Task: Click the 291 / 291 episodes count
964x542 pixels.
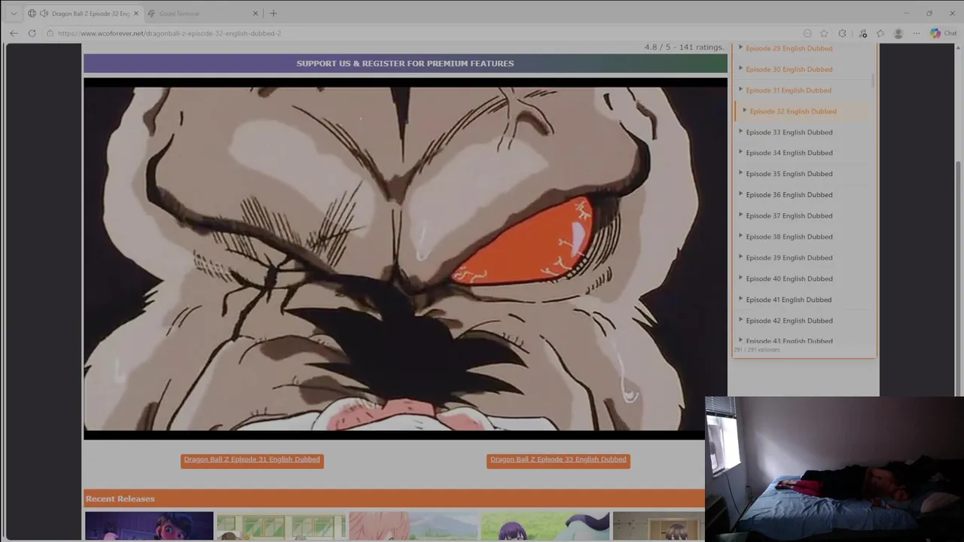Action: pyautogui.click(x=758, y=350)
